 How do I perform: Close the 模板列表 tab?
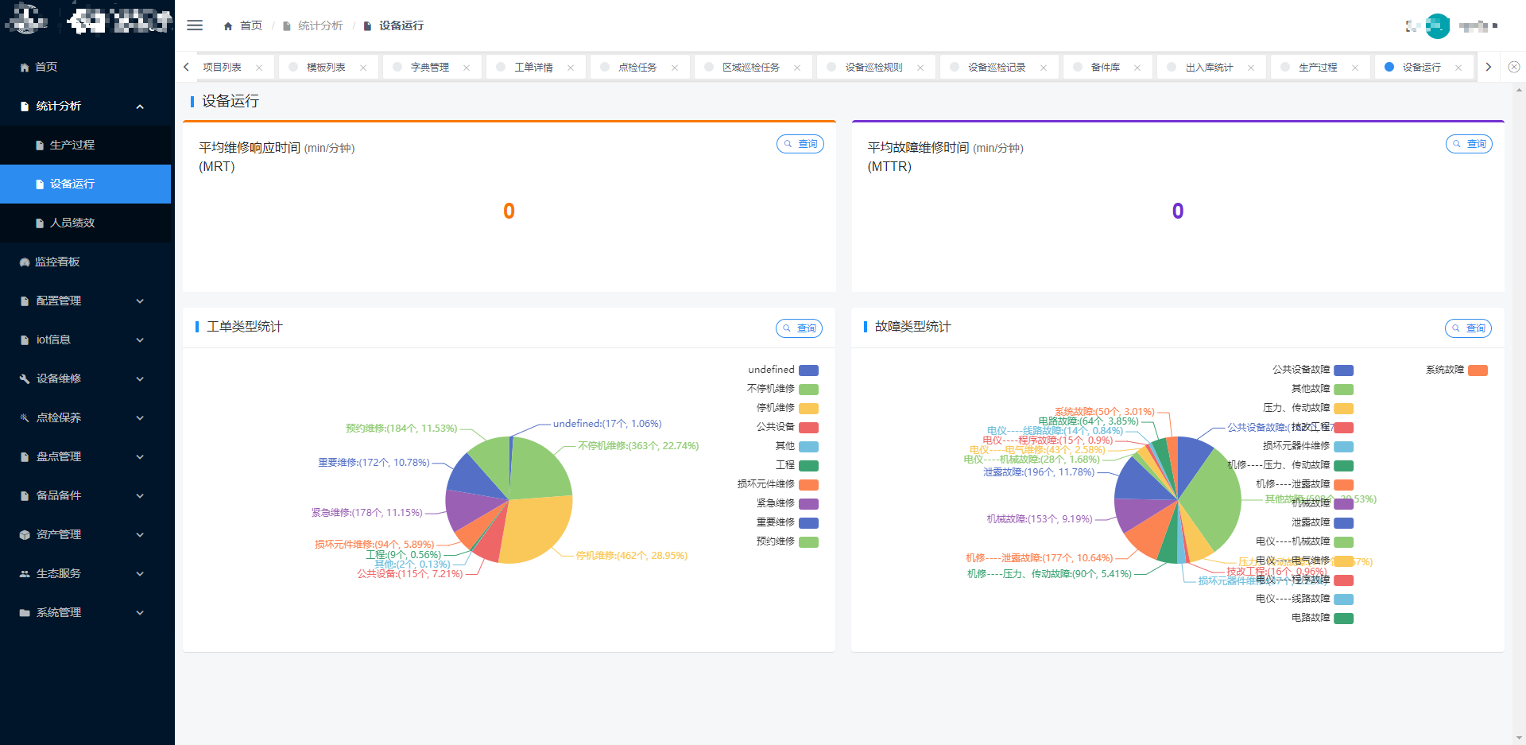[x=363, y=68]
